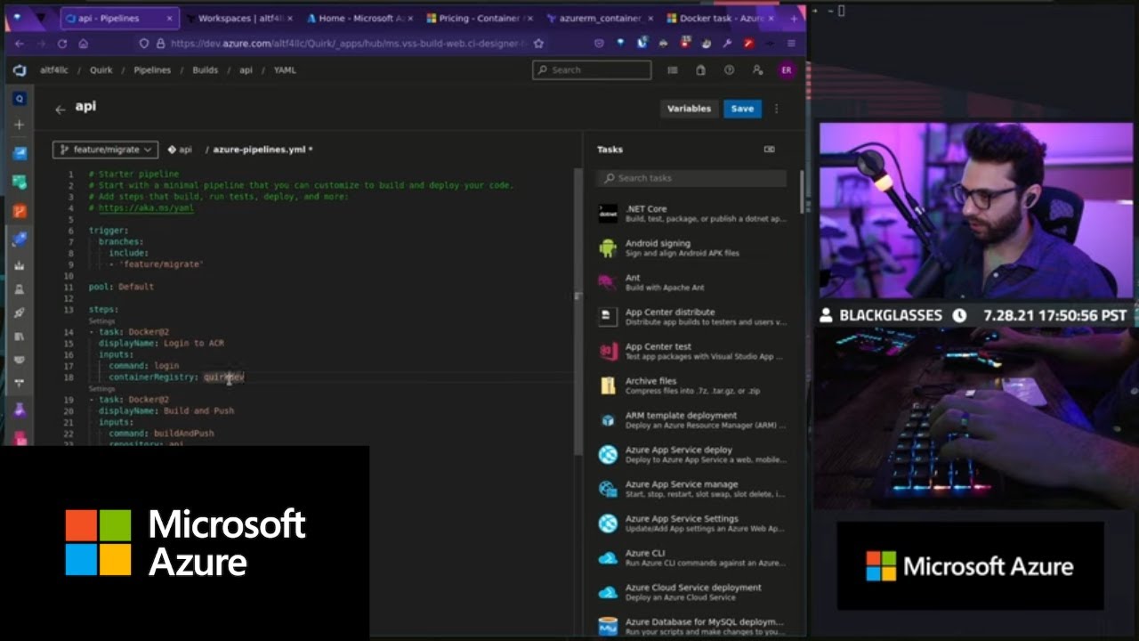Select the Azure App Service deploy task

(692, 454)
